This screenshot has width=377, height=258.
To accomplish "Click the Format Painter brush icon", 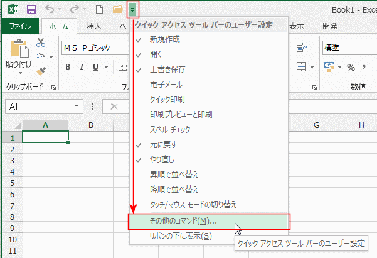I will click(41, 71).
